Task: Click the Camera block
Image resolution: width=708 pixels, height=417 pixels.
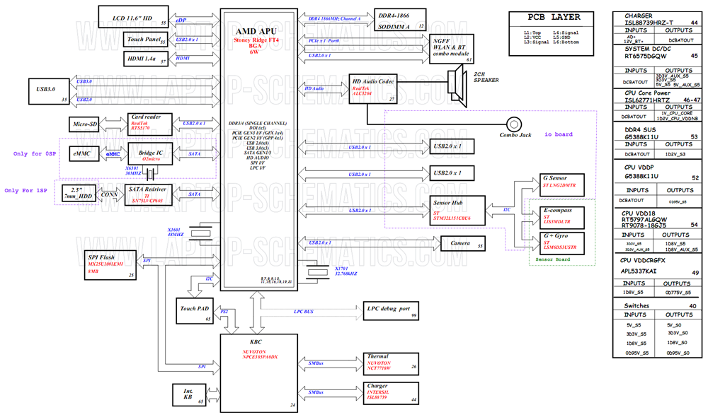Action: (x=462, y=244)
